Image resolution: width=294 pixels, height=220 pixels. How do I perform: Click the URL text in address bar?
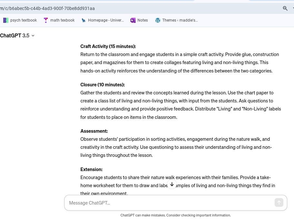[x=47, y=8]
